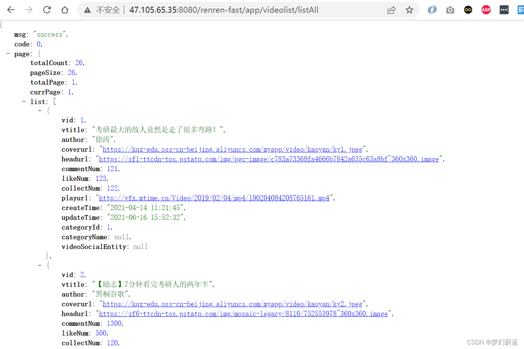This screenshot has width=524, height=349.
Task: Bookmark this page with the star
Action: 409,10
